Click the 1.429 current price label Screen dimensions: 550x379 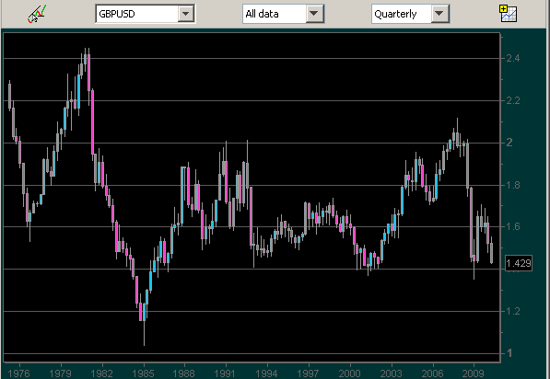[519, 263]
